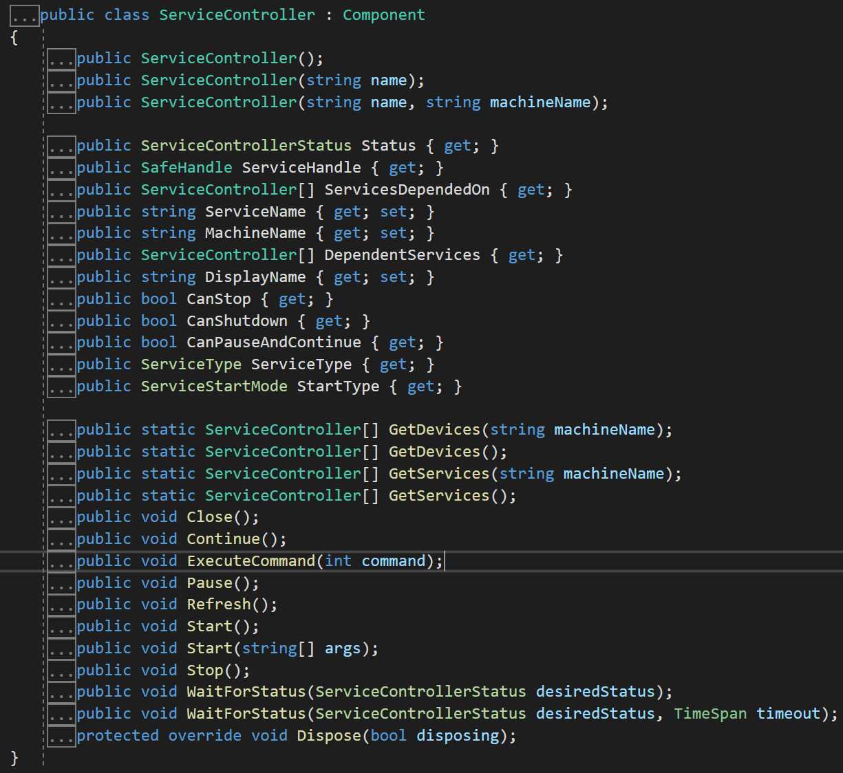843x773 pixels.
Task: Expand the ellipsis box beside parameterless ServiceController() constructor
Action: [62, 59]
